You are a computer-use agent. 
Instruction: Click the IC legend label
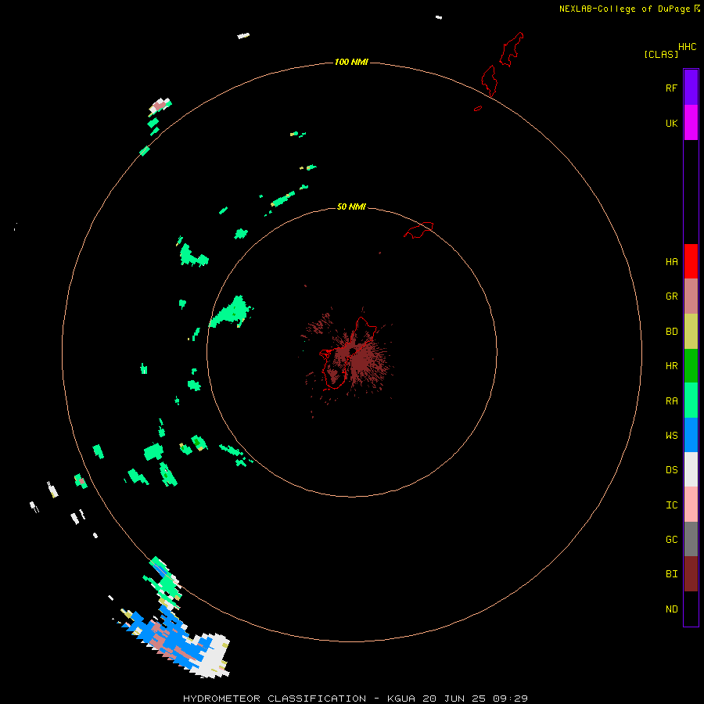click(671, 505)
